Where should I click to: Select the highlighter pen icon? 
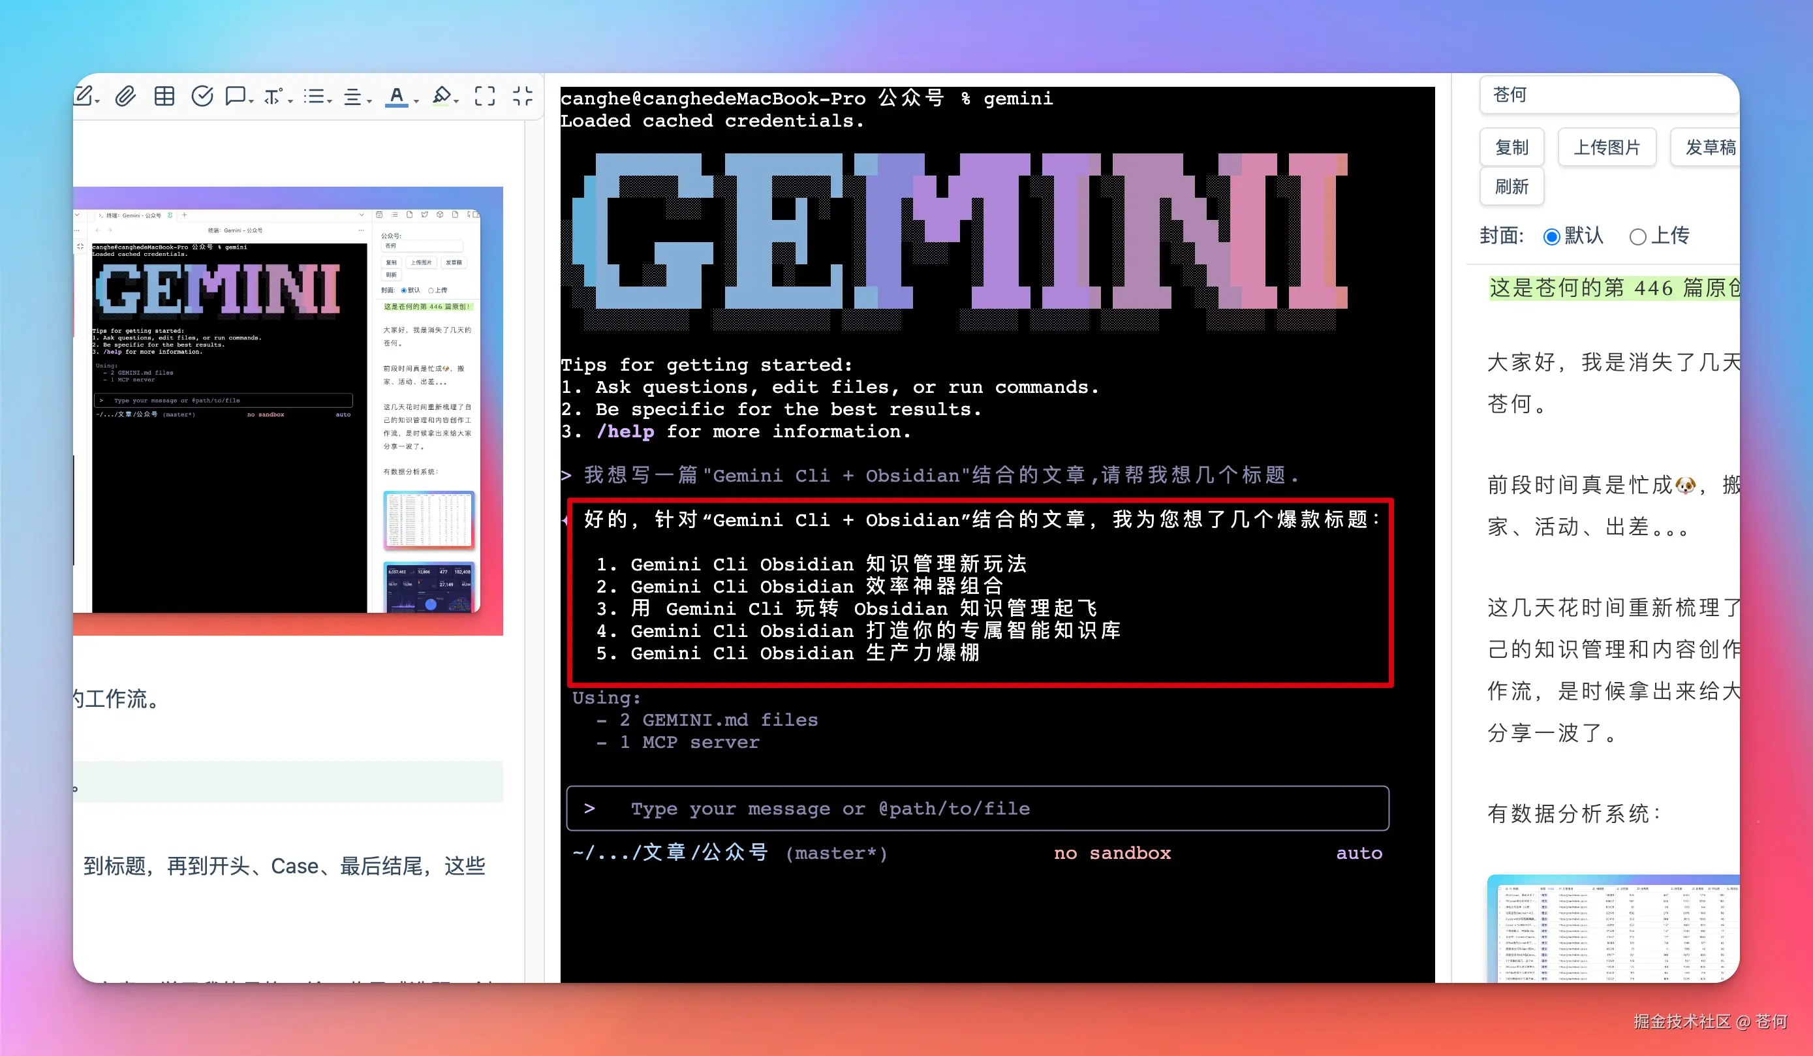pyautogui.click(x=442, y=96)
